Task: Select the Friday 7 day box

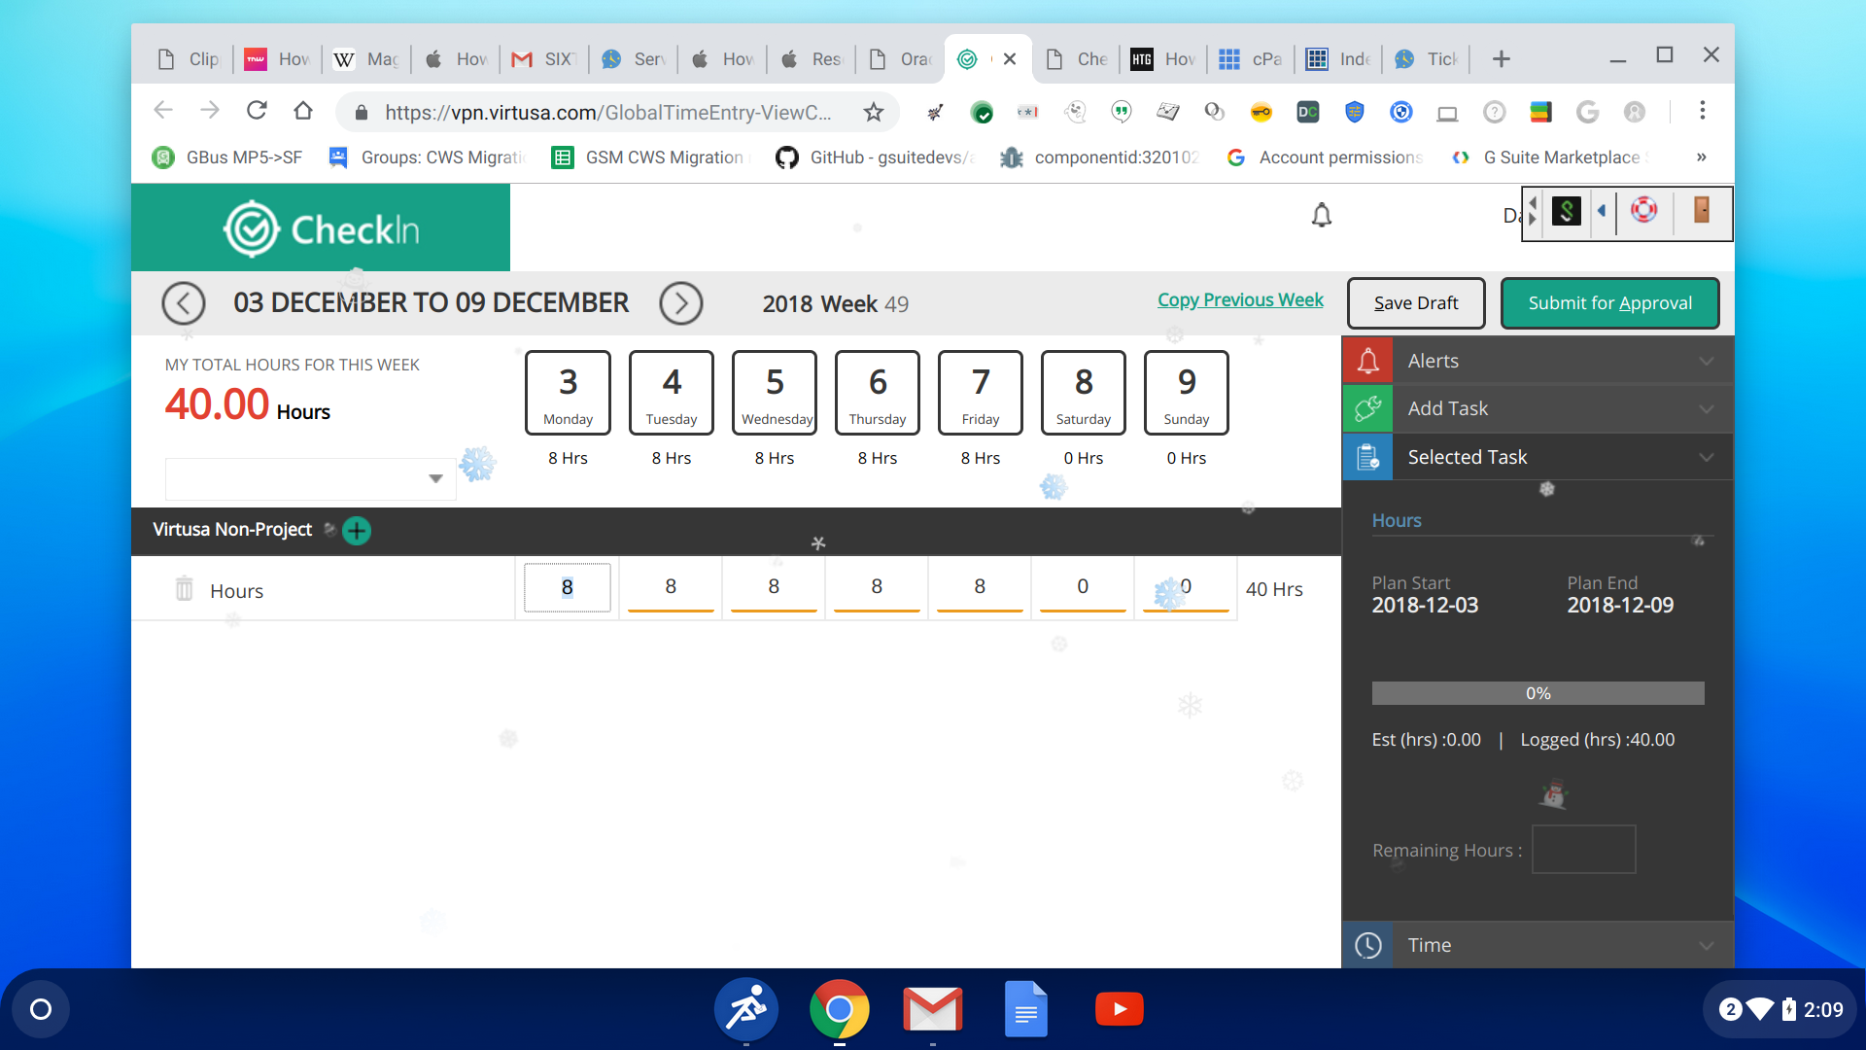Action: click(980, 393)
